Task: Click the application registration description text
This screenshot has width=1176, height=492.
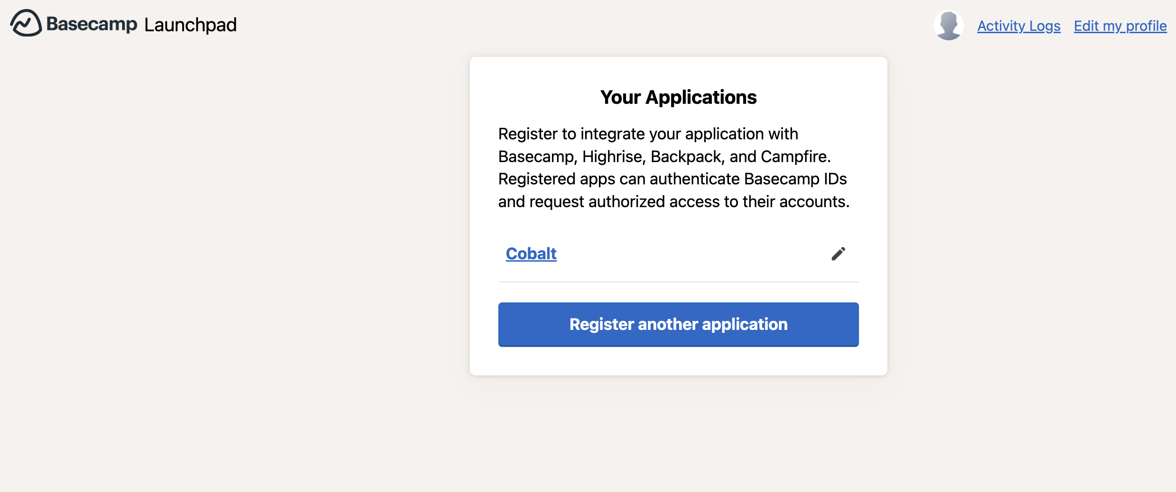Action: [674, 167]
